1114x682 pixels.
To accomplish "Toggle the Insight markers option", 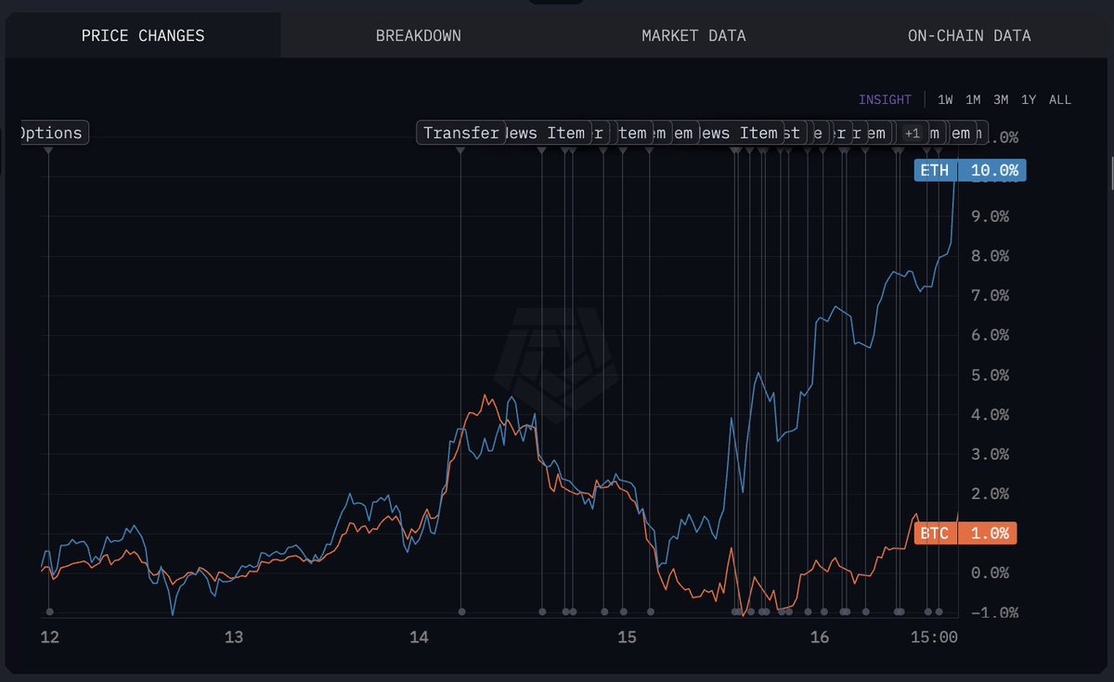I will (885, 99).
